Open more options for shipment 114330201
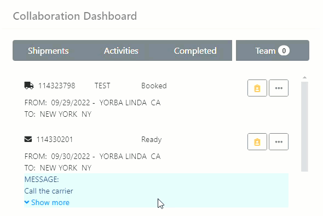 pyautogui.click(x=279, y=142)
